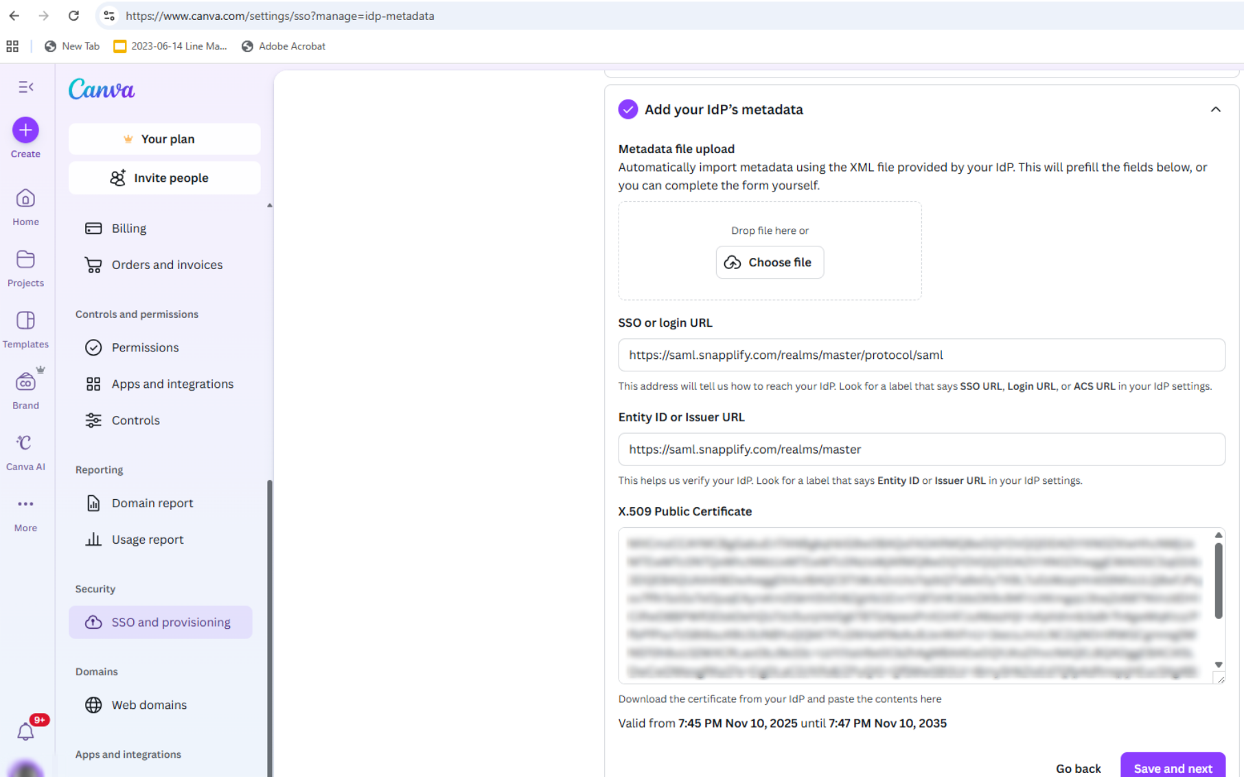Viewport: 1244px width, 777px height.
Task: Open browser apps grid icon
Action: pyautogui.click(x=12, y=46)
